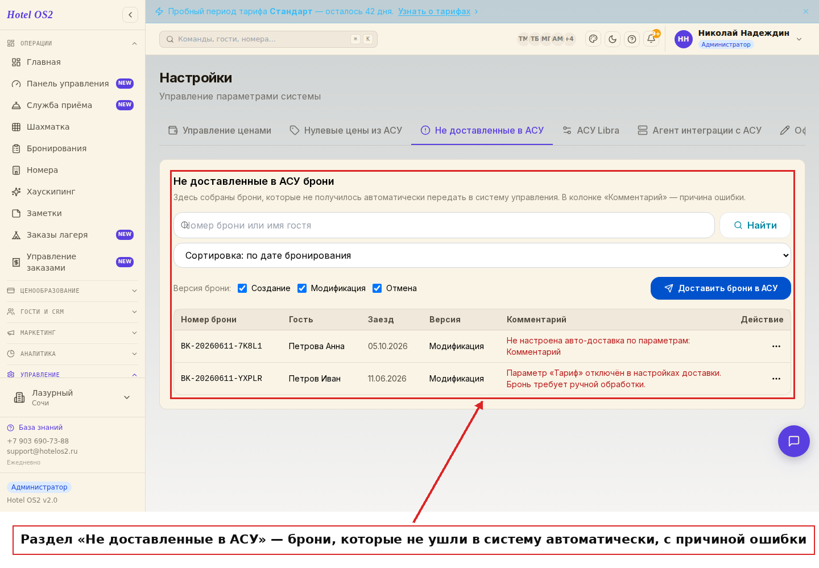This screenshot has width=819, height=568.
Task: Uncheck the Отмена version checkbox
Action: [x=377, y=288]
